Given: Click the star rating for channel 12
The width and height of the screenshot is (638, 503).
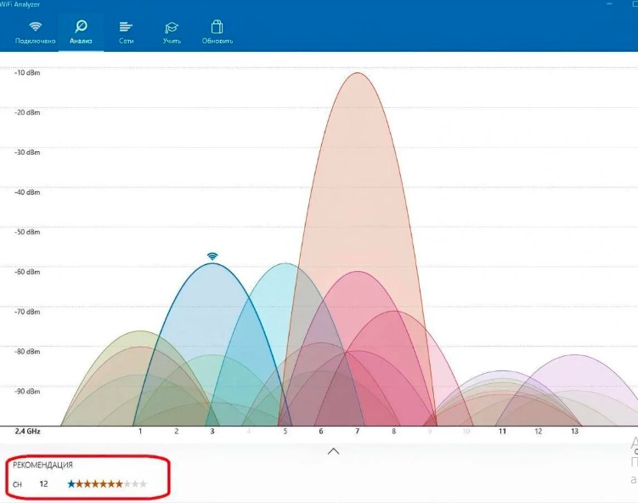Looking at the screenshot, I should [x=107, y=484].
